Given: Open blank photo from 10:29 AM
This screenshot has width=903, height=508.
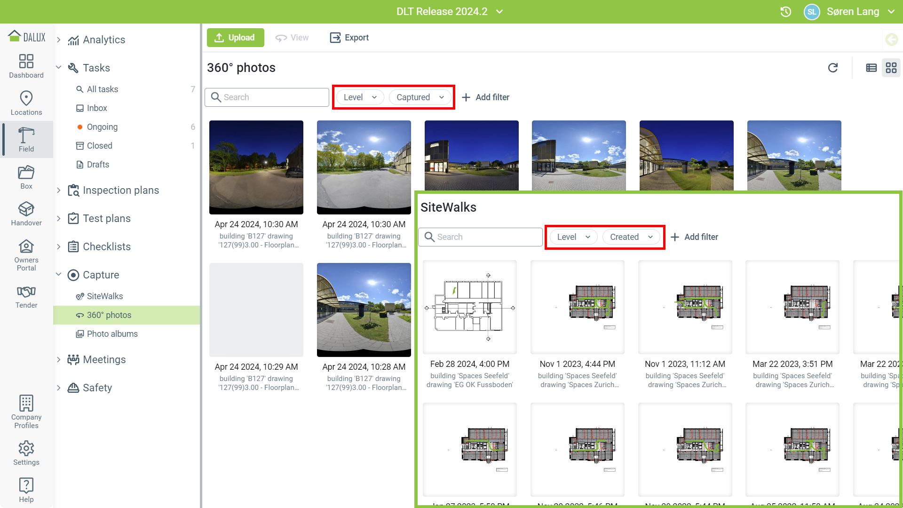Looking at the screenshot, I should click(256, 310).
